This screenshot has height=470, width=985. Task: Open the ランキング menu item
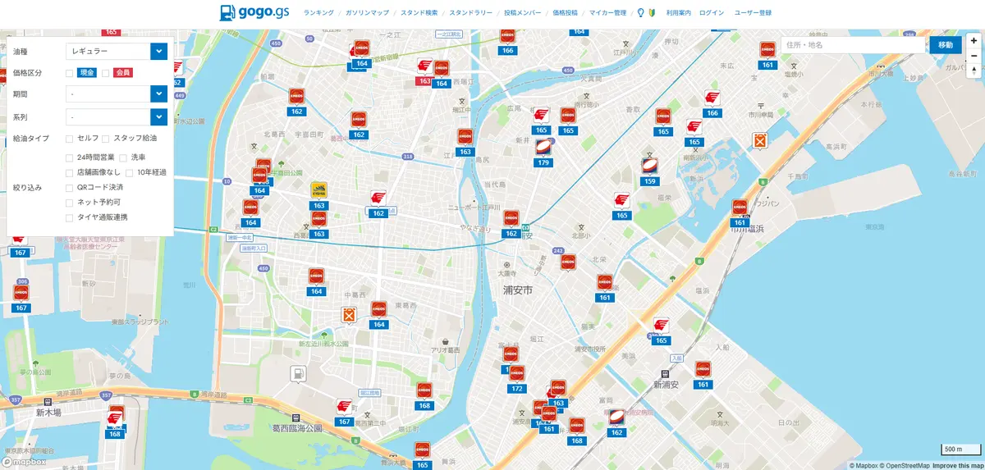click(x=318, y=13)
